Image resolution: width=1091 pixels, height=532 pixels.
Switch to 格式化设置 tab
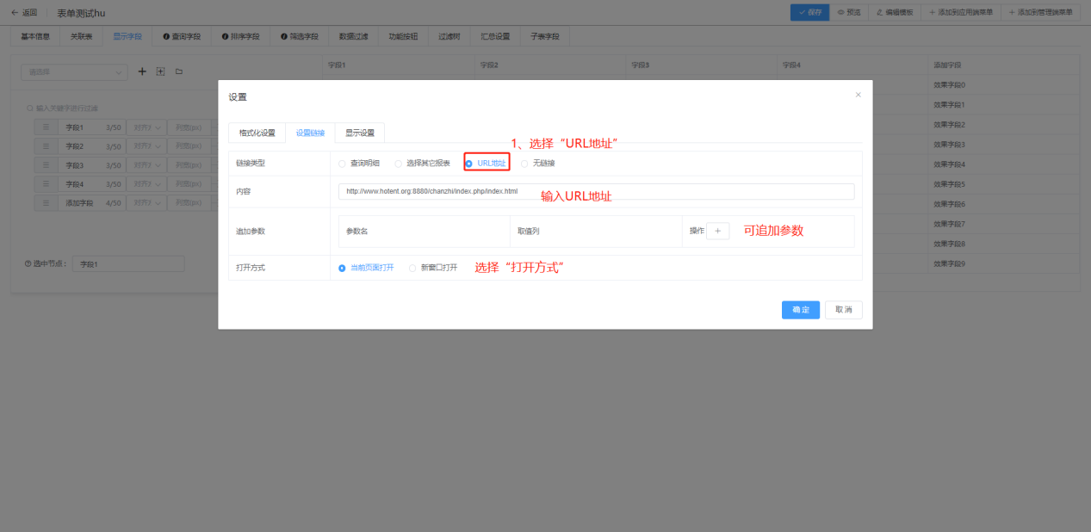257,133
